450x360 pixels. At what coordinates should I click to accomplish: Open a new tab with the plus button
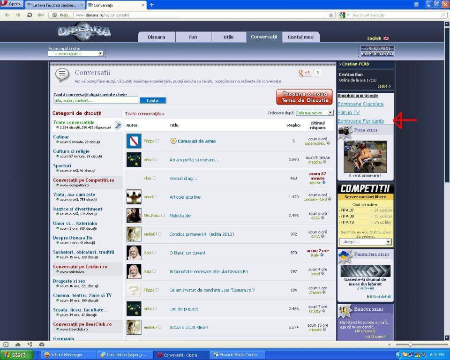[x=151, y=5]
